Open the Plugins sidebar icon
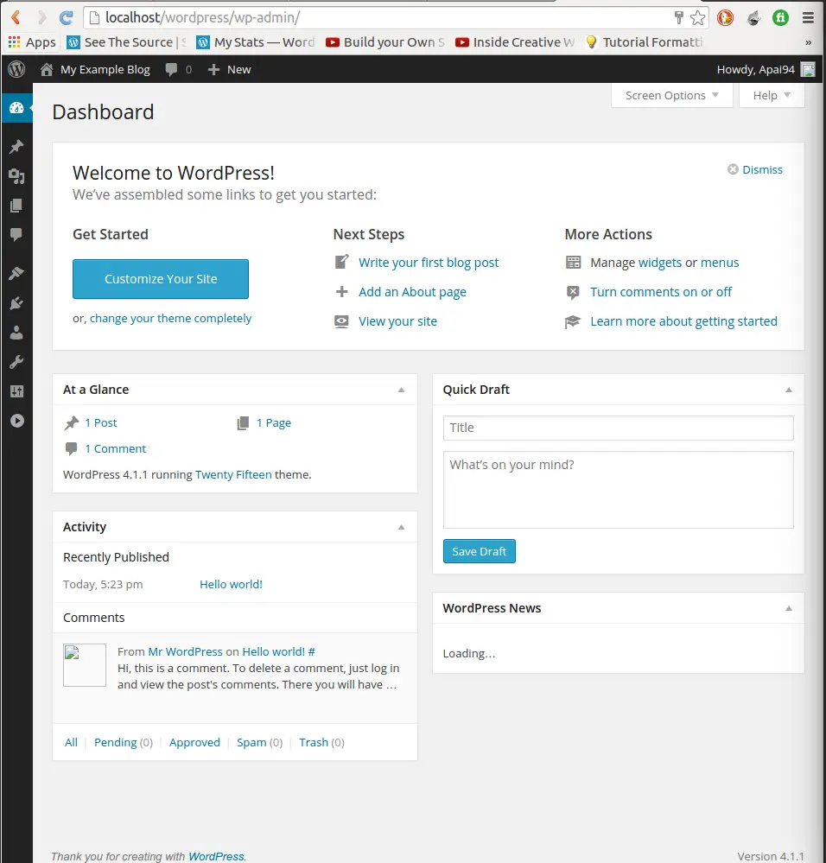 (x=16, y=302)
